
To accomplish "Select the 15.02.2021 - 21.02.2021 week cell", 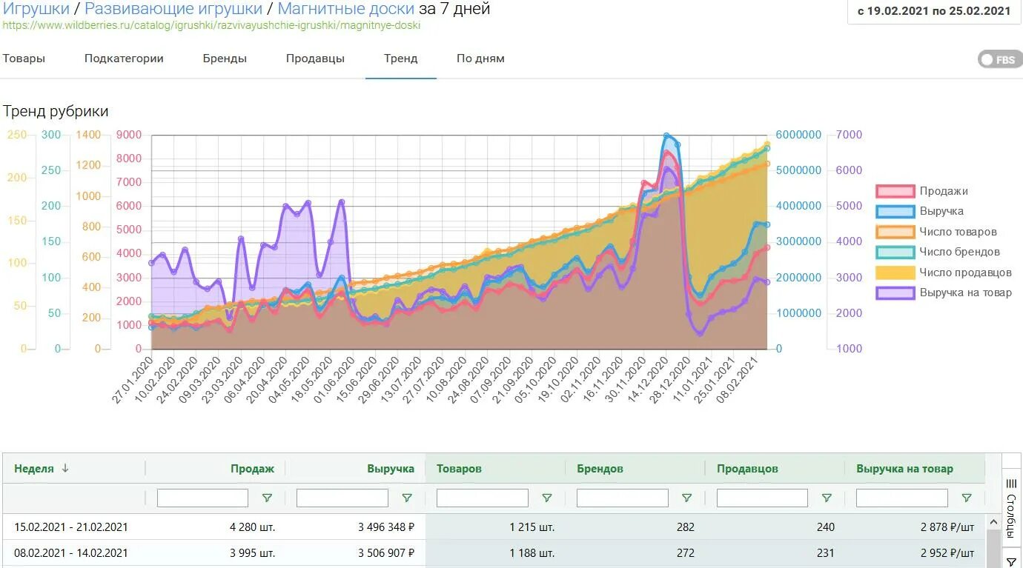I will tap(71, 527).
